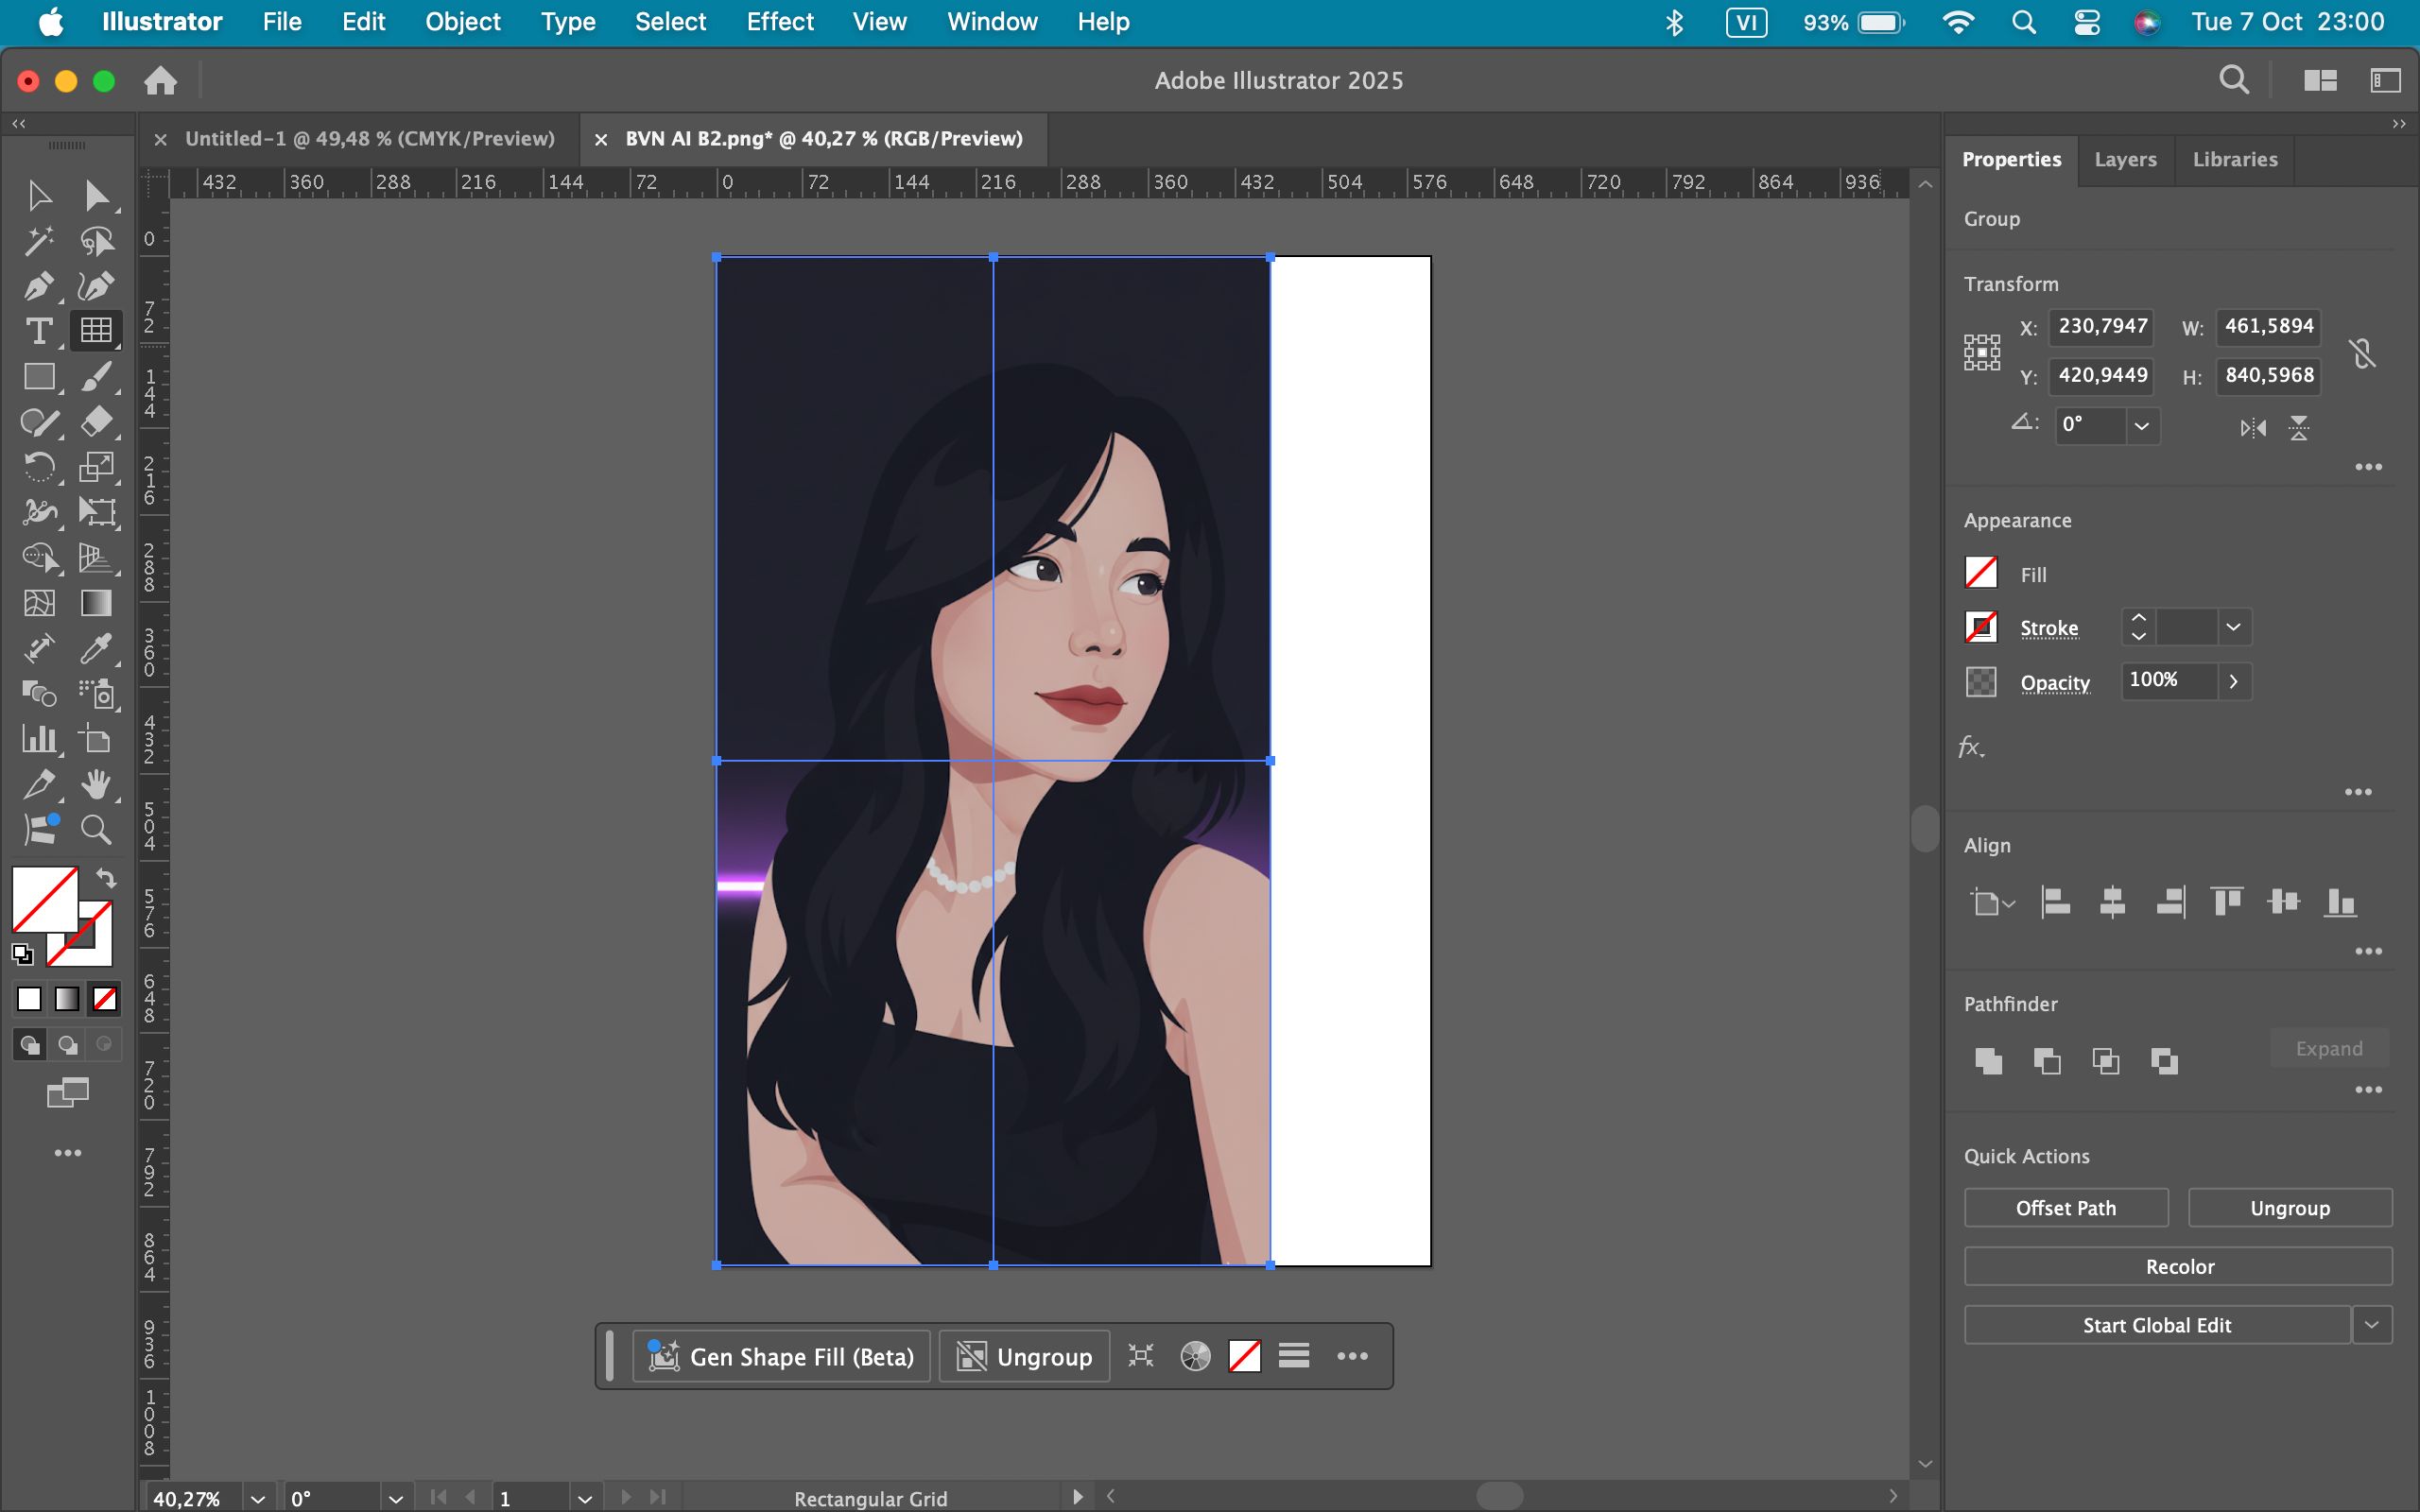Enable Draw Behind mode
This screenshot has width=2420, height=1512.
coord(67,1045)
